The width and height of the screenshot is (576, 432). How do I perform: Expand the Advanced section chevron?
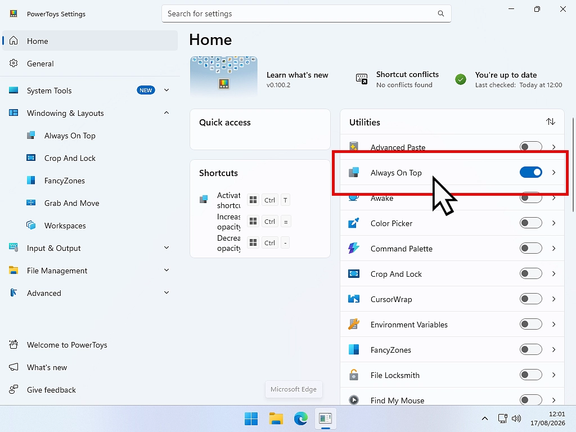point(166,292)
